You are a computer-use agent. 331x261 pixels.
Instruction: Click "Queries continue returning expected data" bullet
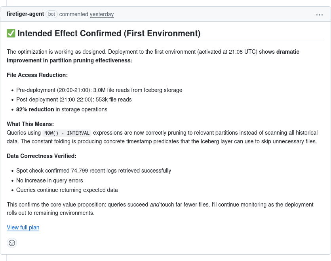(67, 190)
